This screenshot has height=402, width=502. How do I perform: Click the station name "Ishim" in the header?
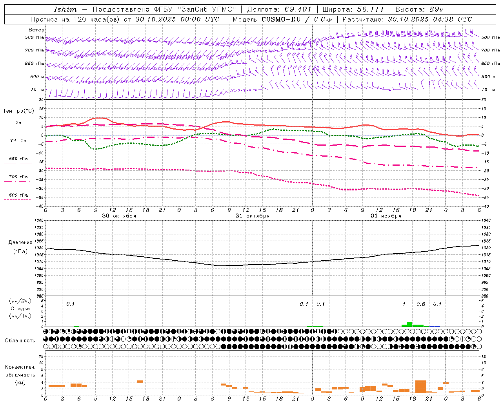pyautogui.click(x=65, y=9)
